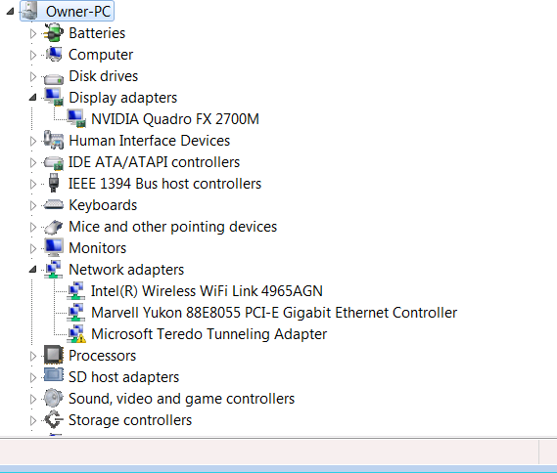Click the Disk drives icon

coord(53,77)
